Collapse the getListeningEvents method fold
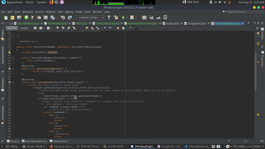This screenshot has width=265, height=149. pyautogui.click(x=13, y=69)
